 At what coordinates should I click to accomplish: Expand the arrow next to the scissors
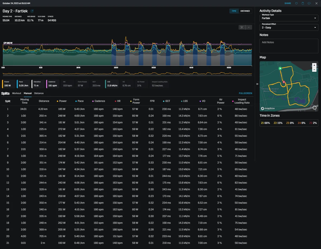[249, 27]
